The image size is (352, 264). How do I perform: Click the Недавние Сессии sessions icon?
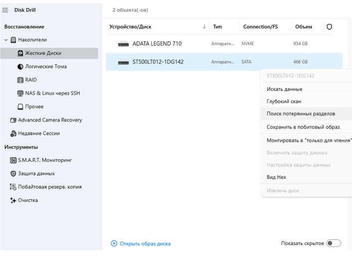pos(13,134)
